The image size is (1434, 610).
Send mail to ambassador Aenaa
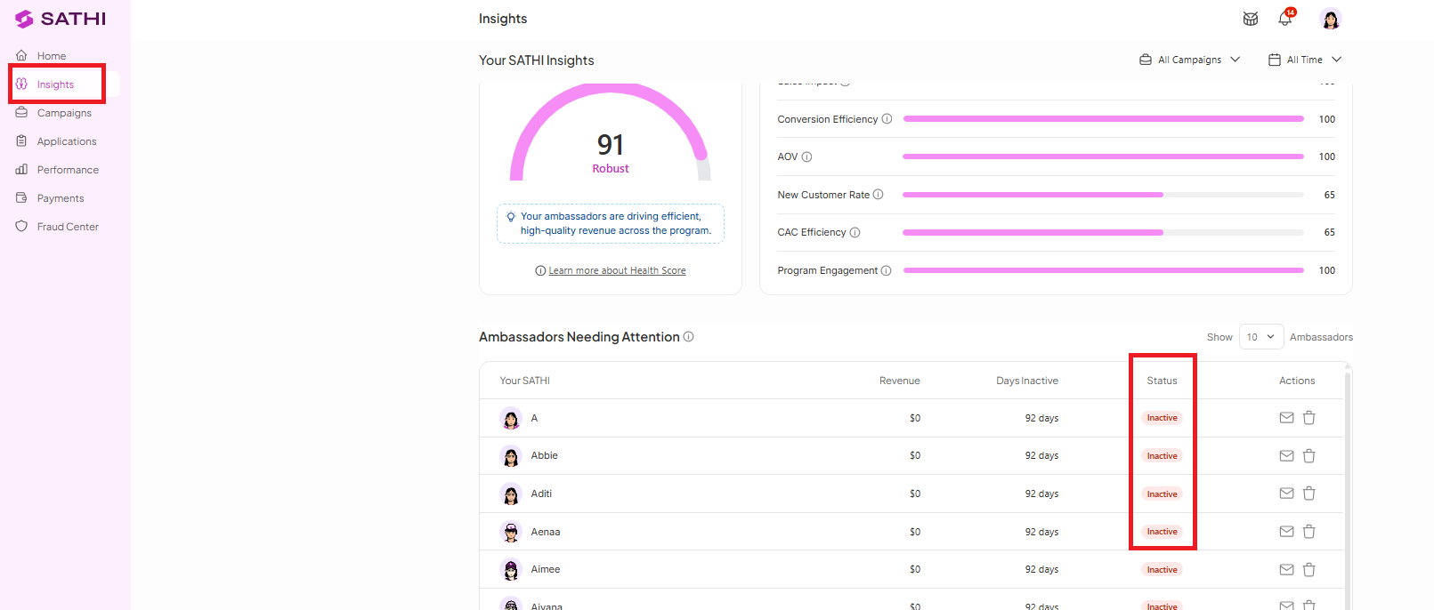point(1286,532)
